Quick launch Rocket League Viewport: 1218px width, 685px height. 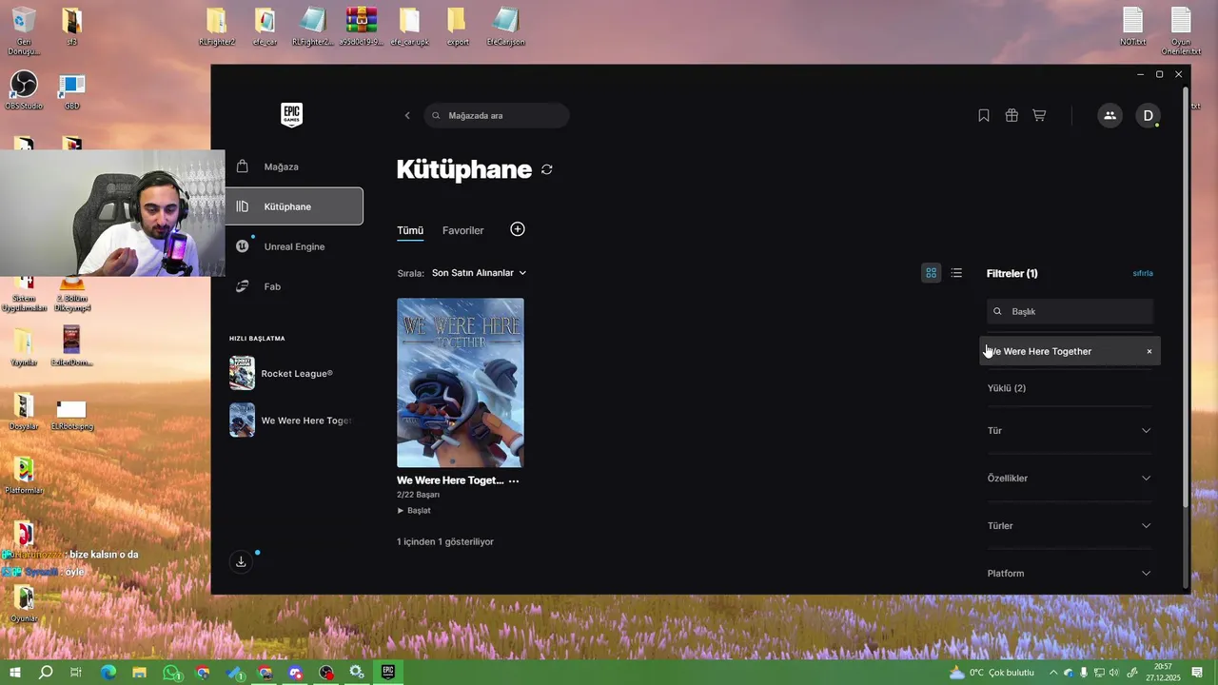point(294,374)
